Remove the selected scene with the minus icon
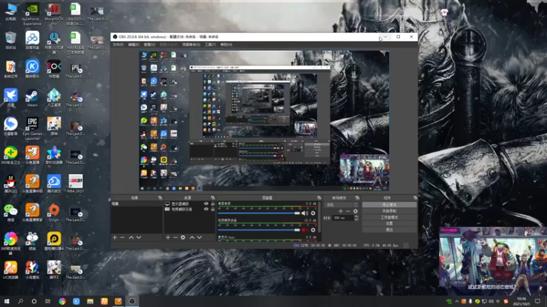The image size is (547, 307). 122,237
